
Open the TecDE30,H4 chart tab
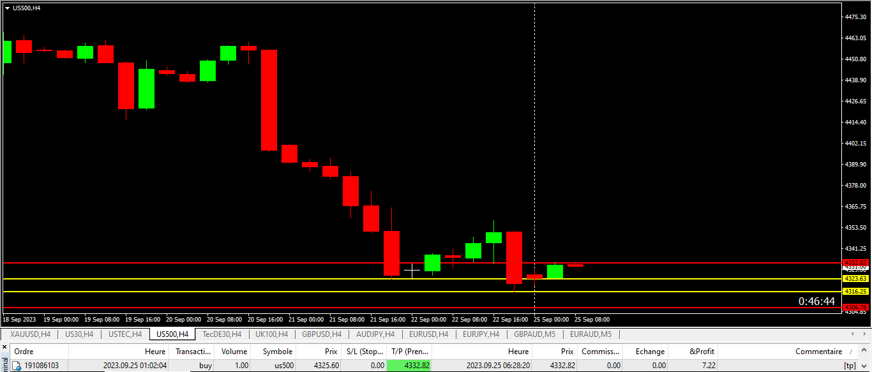(x=222, y=334)
